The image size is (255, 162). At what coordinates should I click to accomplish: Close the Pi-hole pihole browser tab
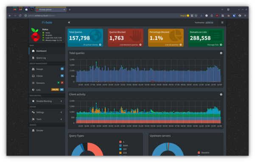64,10
